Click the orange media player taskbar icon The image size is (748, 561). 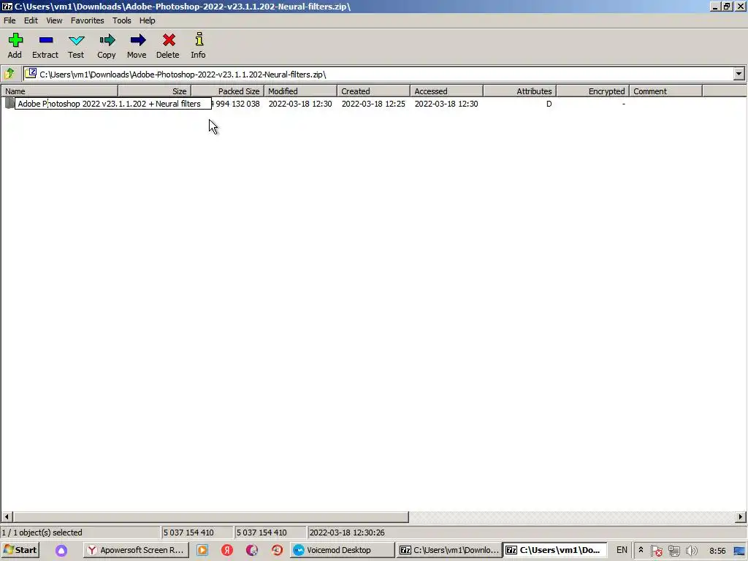point(202,550)
